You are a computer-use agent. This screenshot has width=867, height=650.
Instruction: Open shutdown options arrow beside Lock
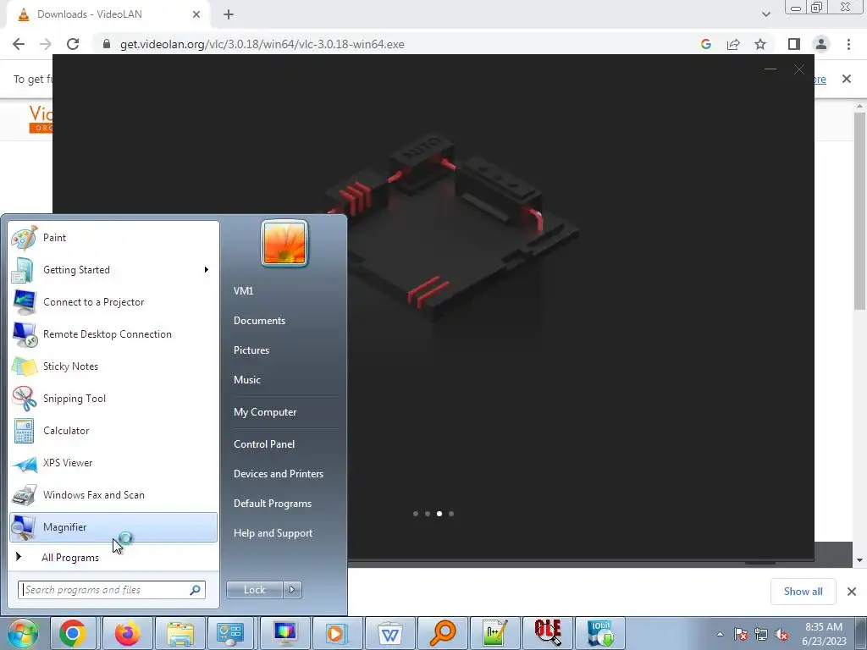[x=292, y=590]
